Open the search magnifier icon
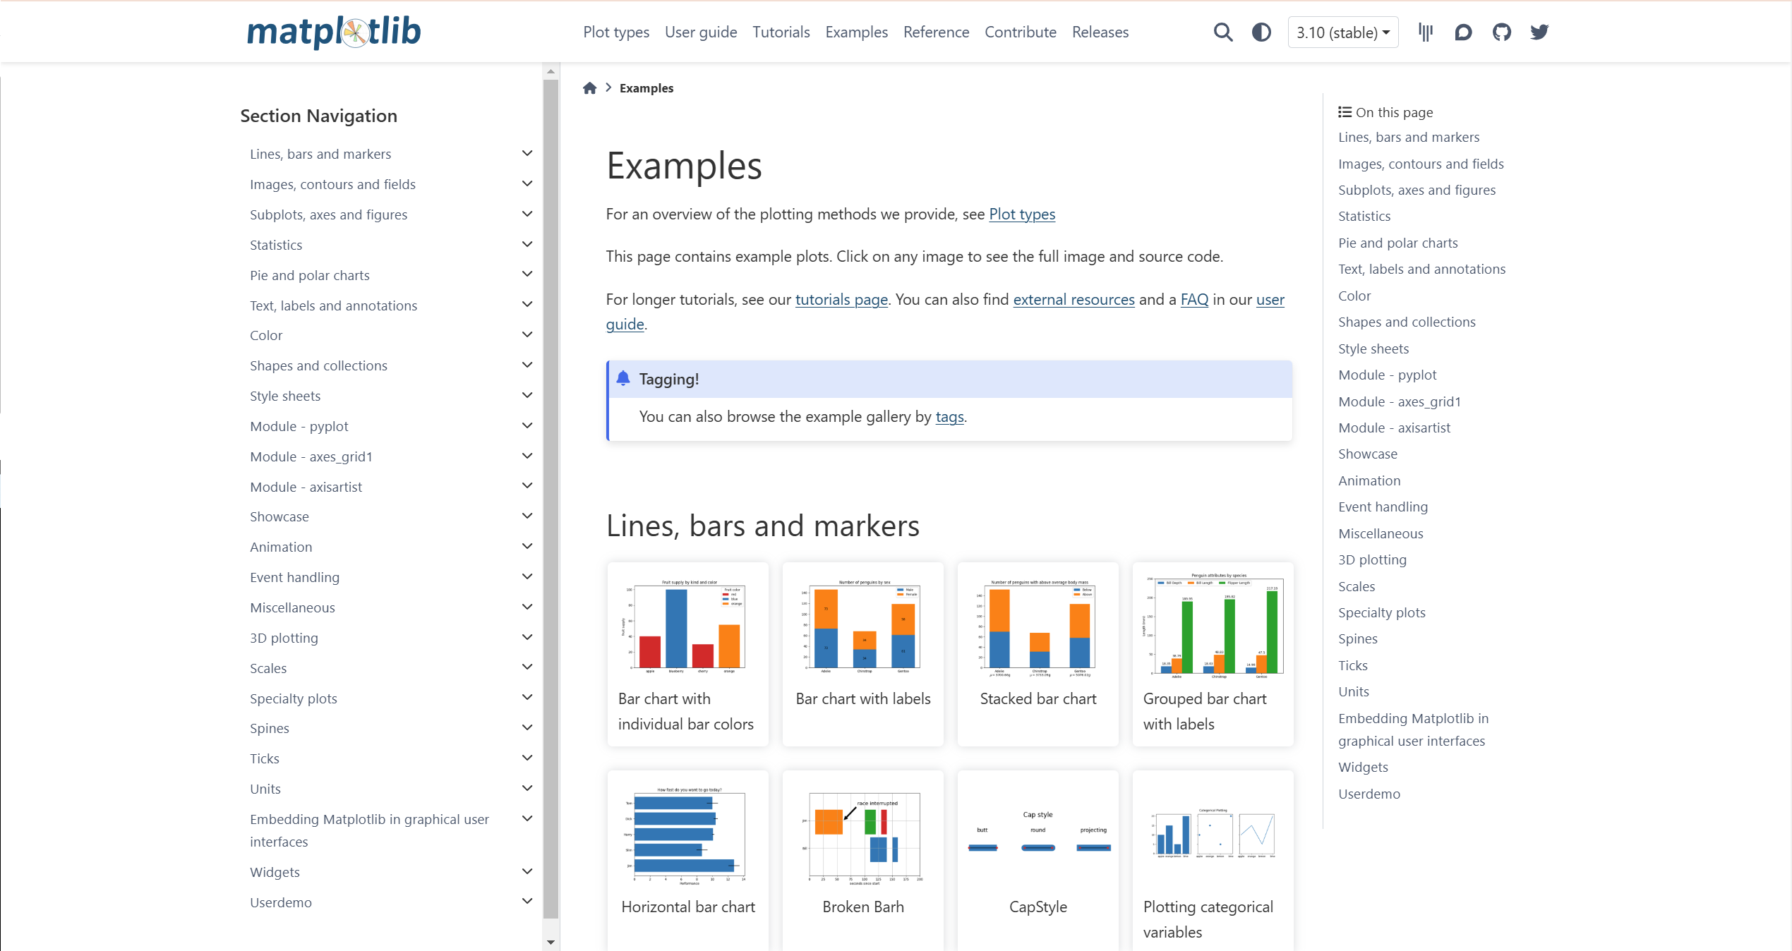Image resolution: width=1792 pixels, height=951 pixels. [1223, 32]
